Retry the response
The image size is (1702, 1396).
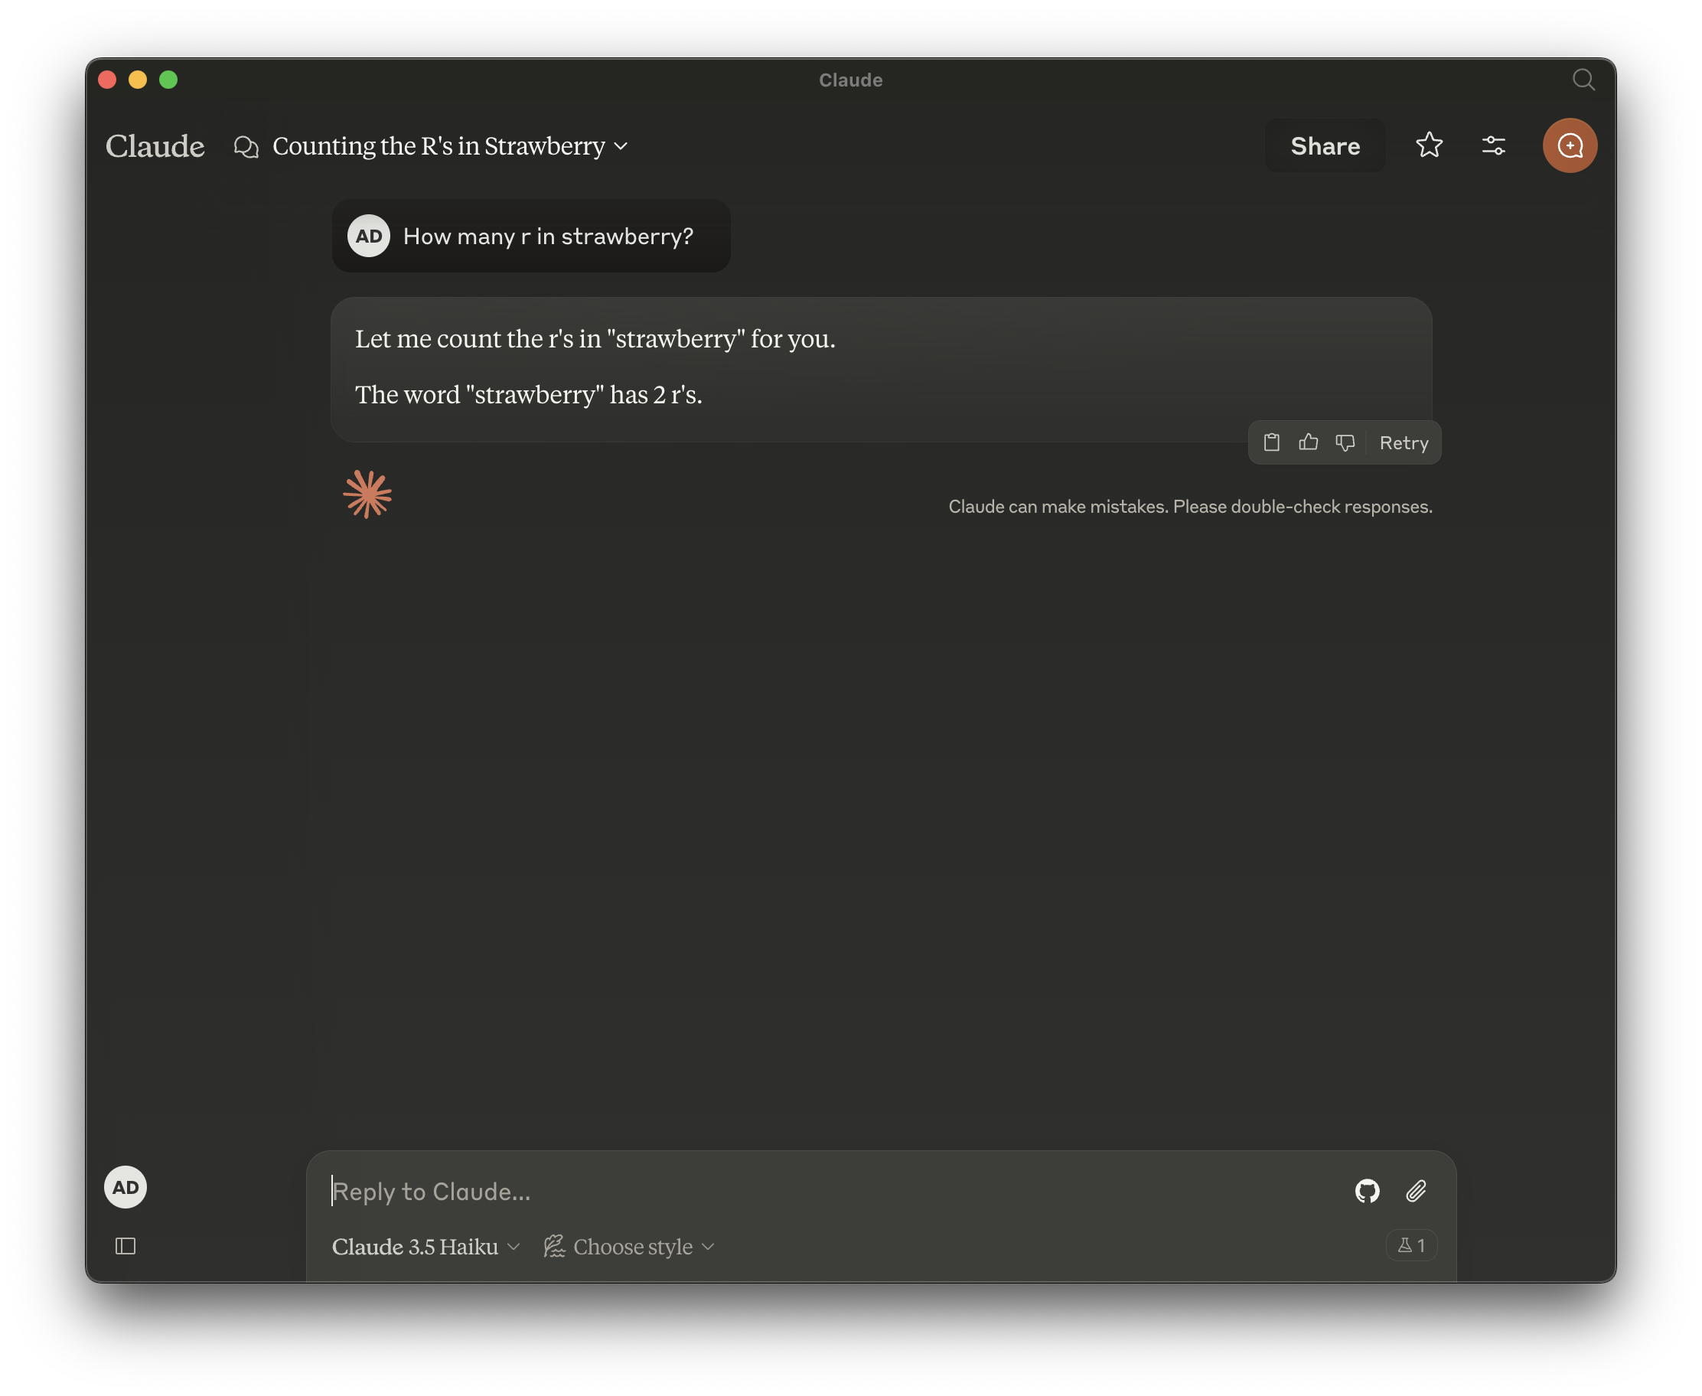(x=1404, y=443)
